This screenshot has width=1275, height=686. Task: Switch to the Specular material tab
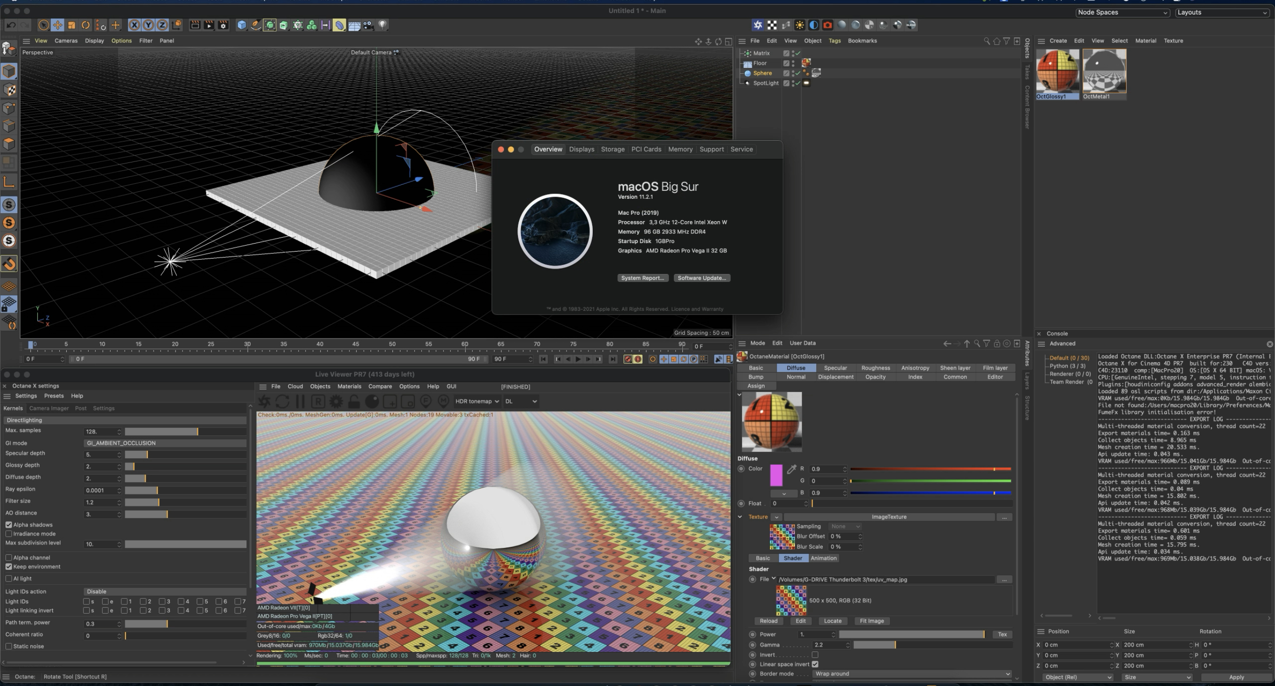pyautogui.click(x=835, y=368)
